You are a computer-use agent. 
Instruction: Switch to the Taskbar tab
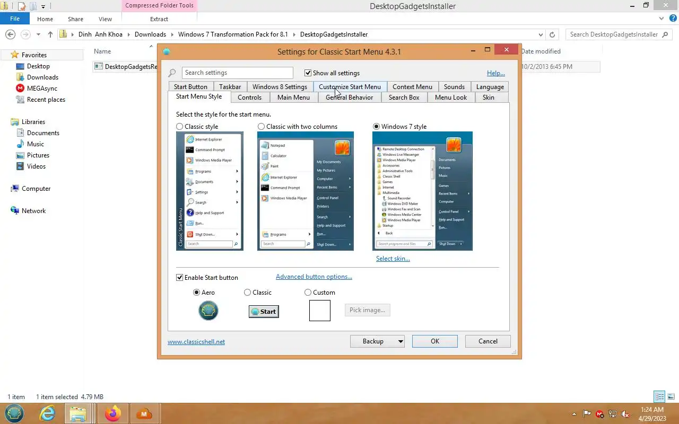tap(230, 87)
